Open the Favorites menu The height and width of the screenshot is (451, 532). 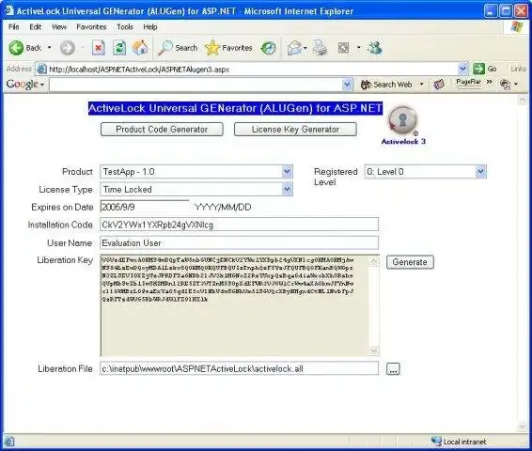point(91,27)
